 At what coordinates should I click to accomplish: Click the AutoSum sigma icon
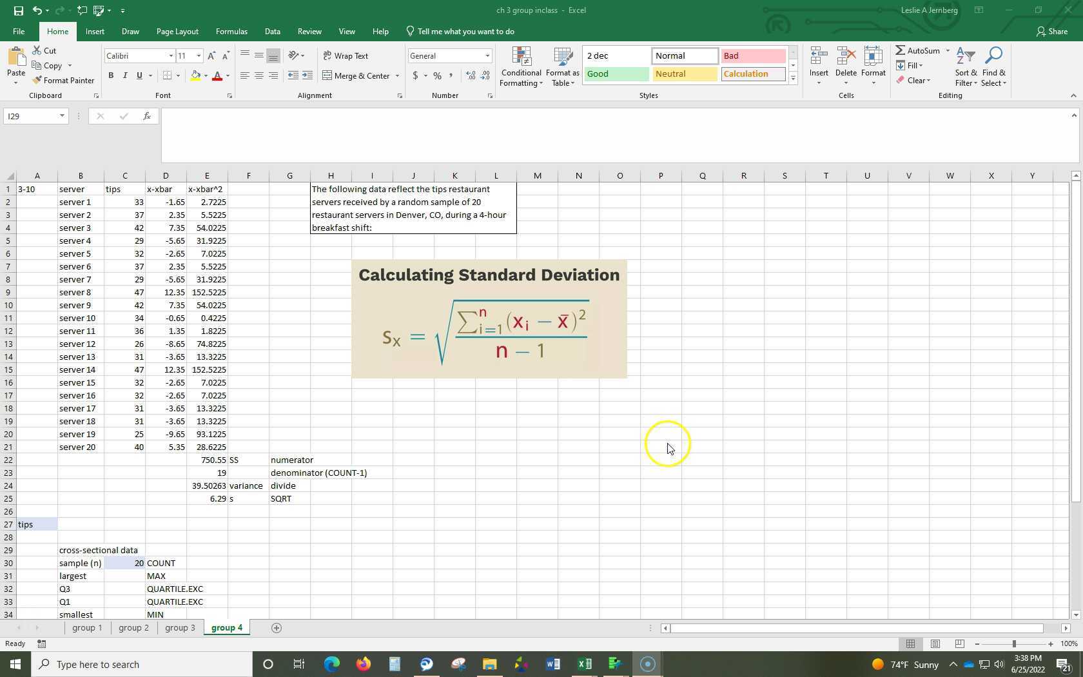point(901,50)
